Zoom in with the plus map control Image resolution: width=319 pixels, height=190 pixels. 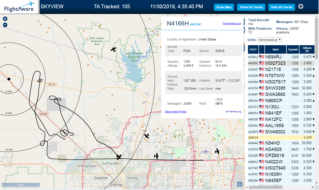coord(5,19)
